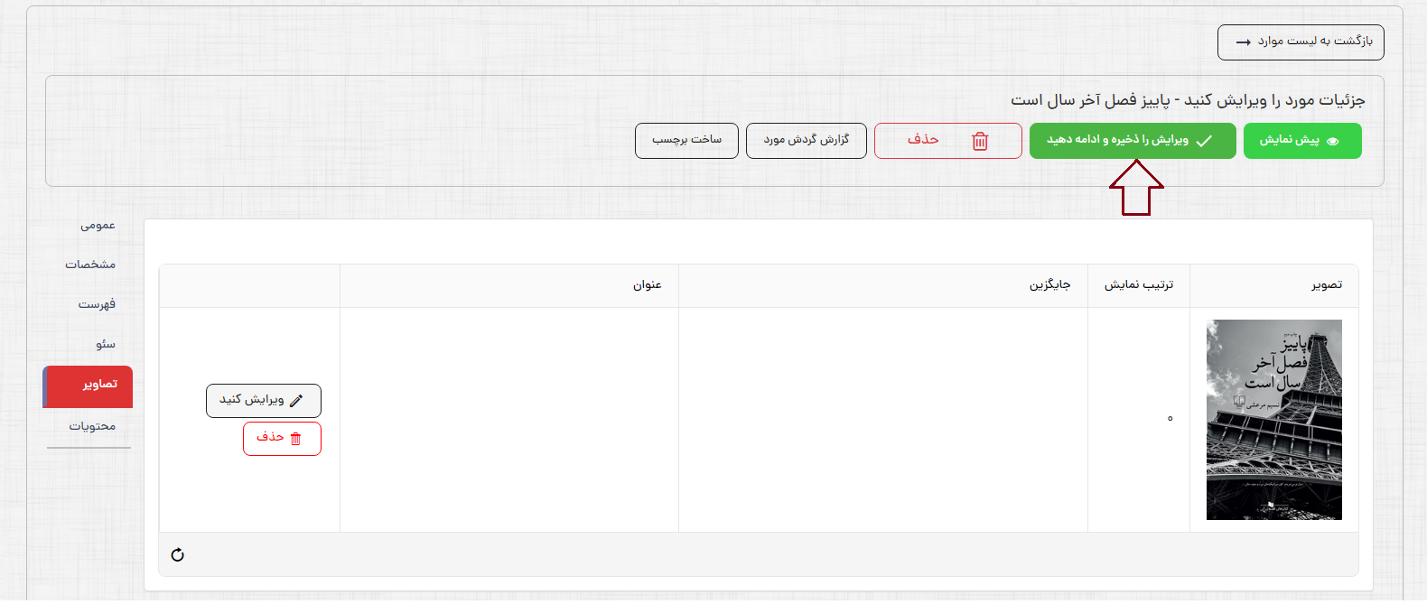Click the eye icon on the پیش نمایش button
This screenshot has height=604, width=1427.
click(1332, 141)
